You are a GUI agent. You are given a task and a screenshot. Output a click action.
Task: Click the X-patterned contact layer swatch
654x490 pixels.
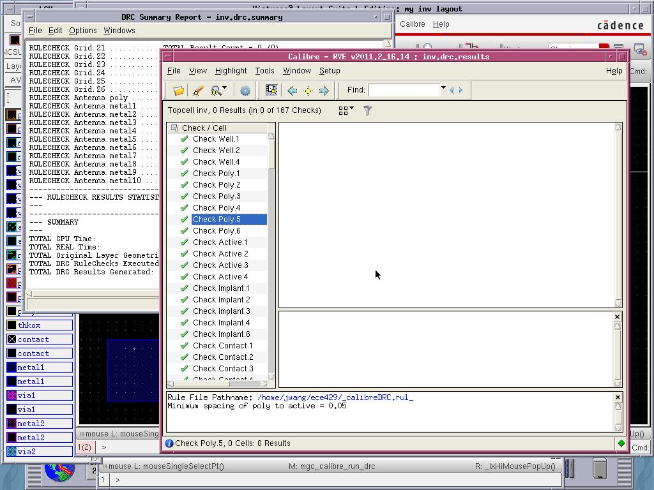[11, 339]
